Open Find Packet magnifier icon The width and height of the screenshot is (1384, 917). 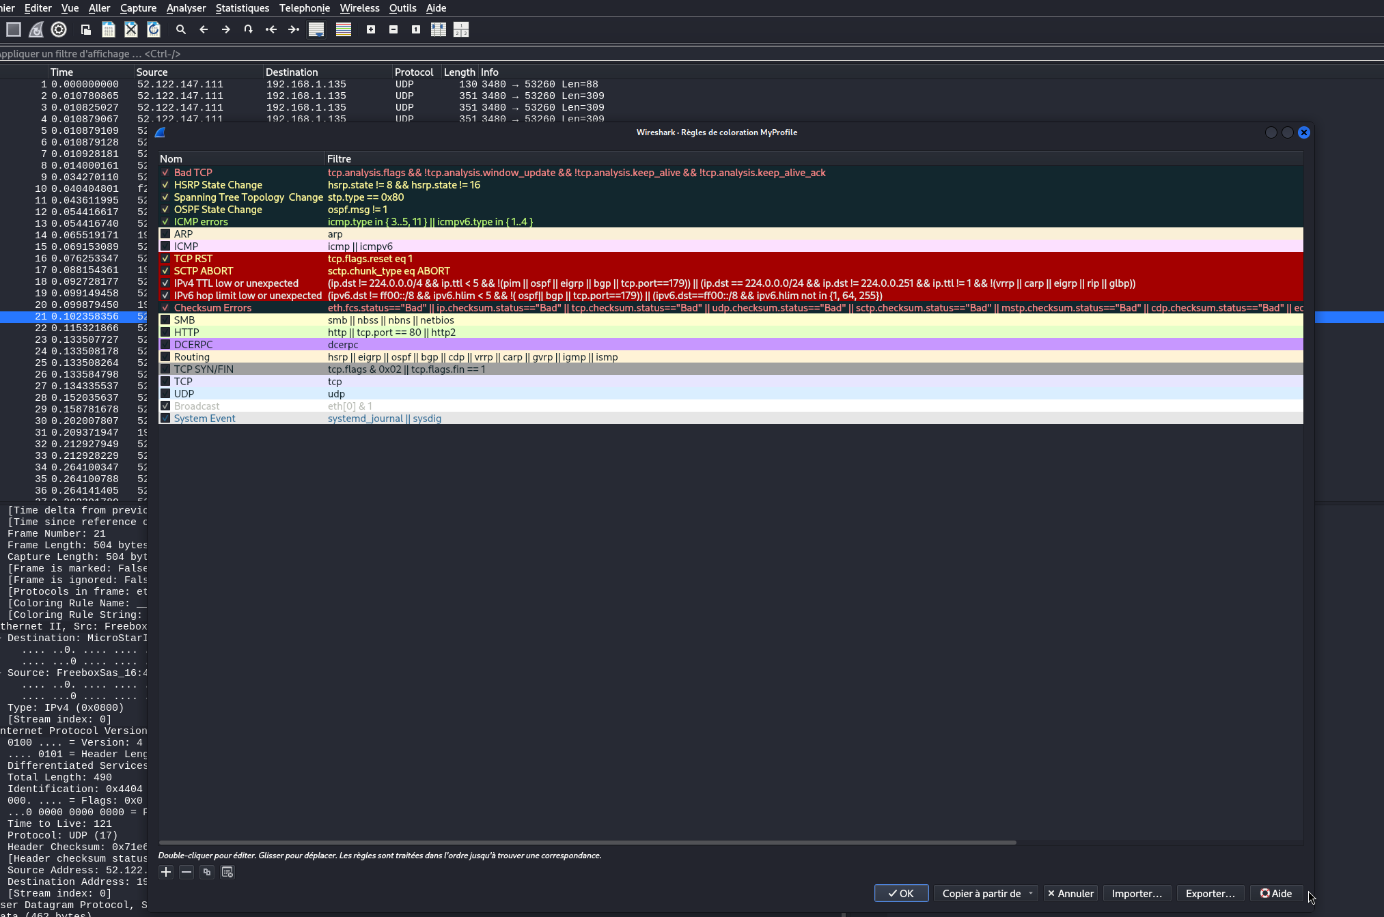pos(181,29)
